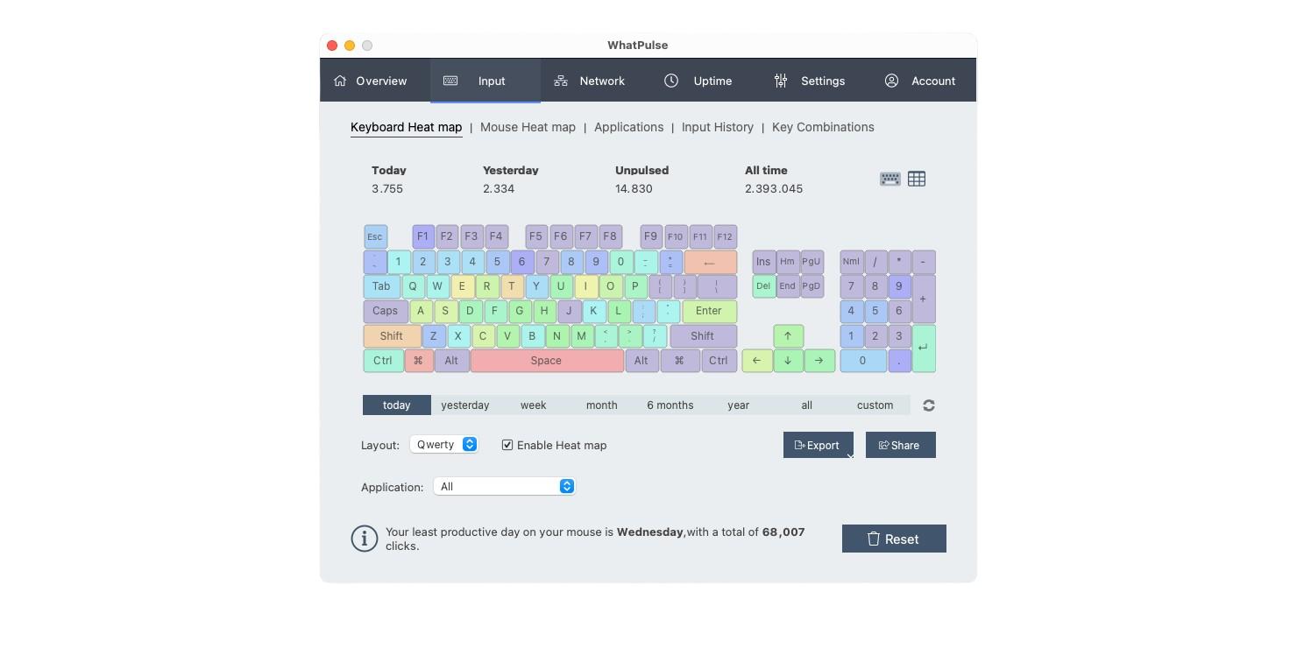Click the Share button
Screen dimensions: 1297x648
coord(900,444)
